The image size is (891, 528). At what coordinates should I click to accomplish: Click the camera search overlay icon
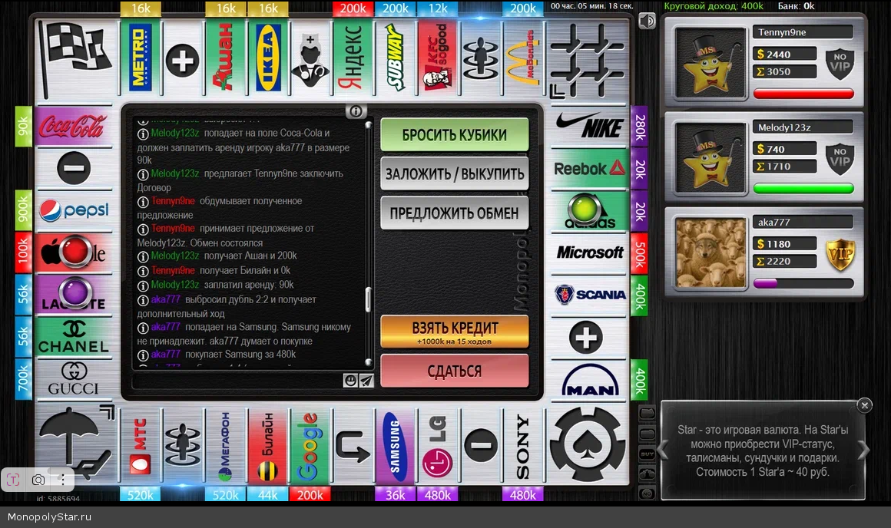point(38,480)
